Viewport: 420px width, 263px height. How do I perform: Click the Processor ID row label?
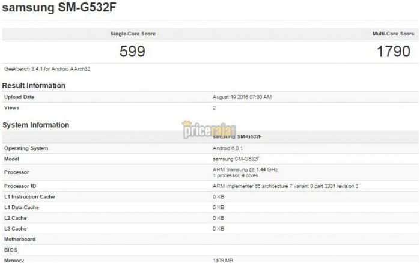[x=20, y=186]
